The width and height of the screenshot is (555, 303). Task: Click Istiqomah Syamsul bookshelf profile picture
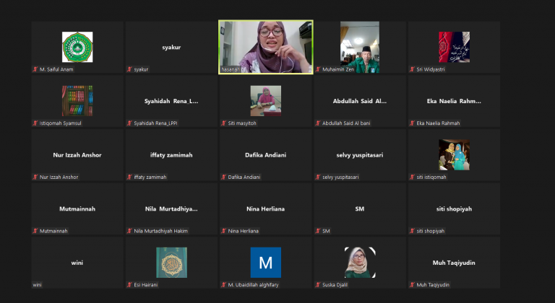77,101
